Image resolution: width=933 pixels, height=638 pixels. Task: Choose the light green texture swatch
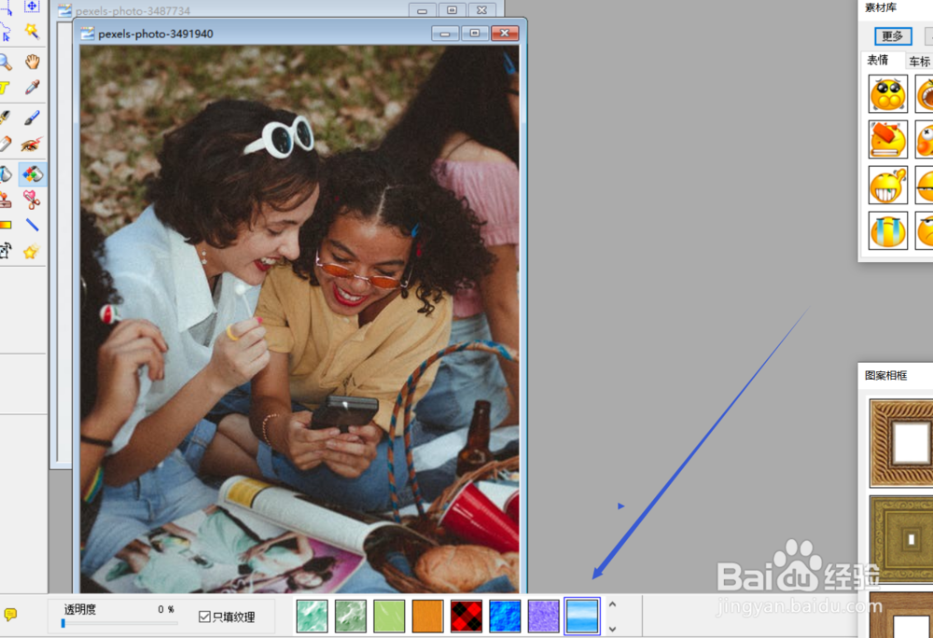[389, 616]
